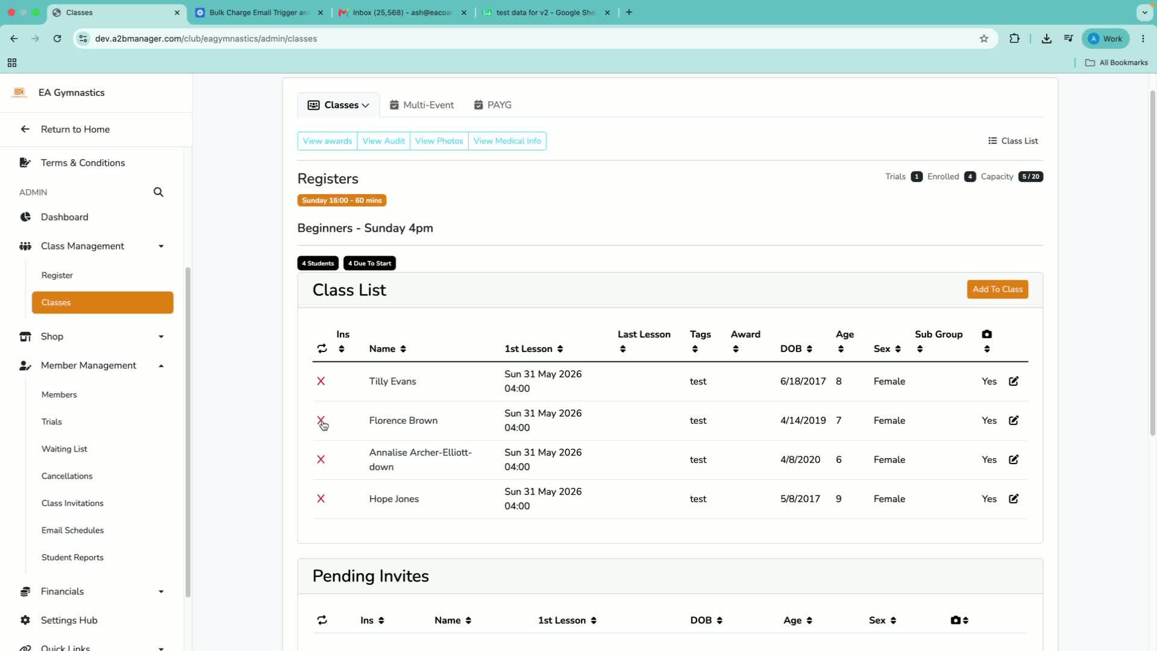Open Waiting List in sidebar
Image resolution: width=1157 pixels, height=651 pixels.
tap(64, 449)
